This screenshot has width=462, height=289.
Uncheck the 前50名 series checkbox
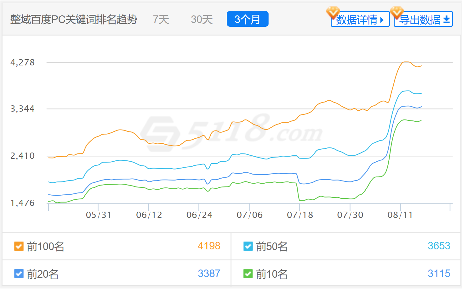point(248,246)
